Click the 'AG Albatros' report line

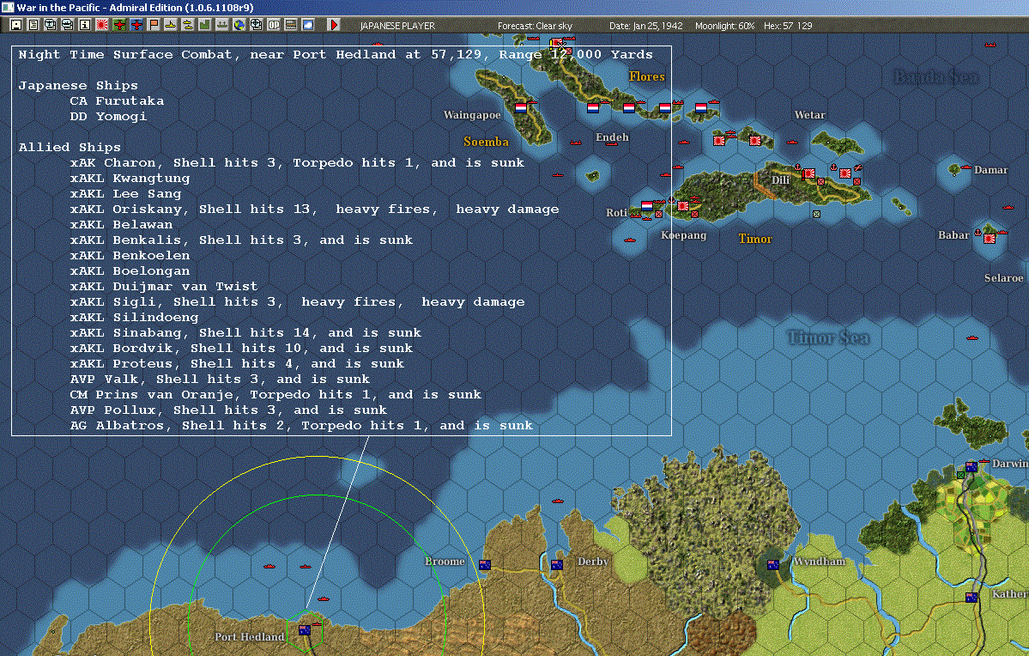pyautogui.click(x=301, y=425)
